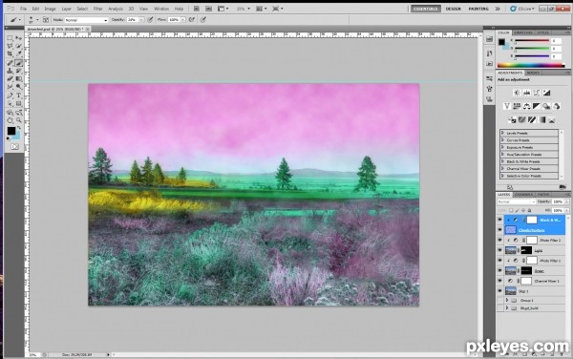
Task: Switch to the Channels tab
Action: click(x=523, y=194)
